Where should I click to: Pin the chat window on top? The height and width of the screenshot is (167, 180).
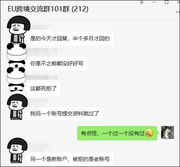tap(142, 2)
